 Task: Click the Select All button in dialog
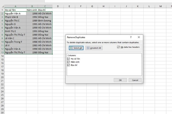[x=76, y=48]
